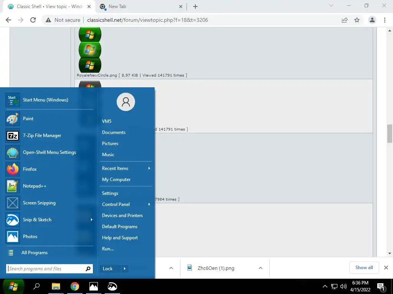Open Default Programs
Viewport: 393px width, 294px height.
(x=120, y=227)
